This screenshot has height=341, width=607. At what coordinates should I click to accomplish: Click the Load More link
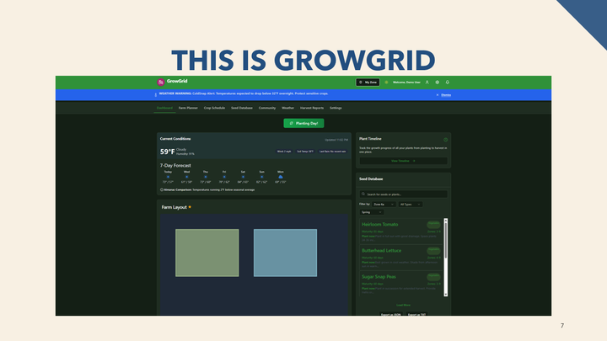pos(403,305)
